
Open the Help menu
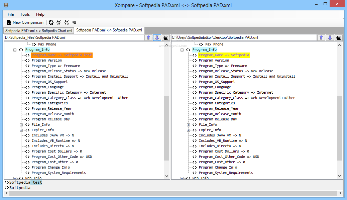pyautogui.click(x=40, y=14)
